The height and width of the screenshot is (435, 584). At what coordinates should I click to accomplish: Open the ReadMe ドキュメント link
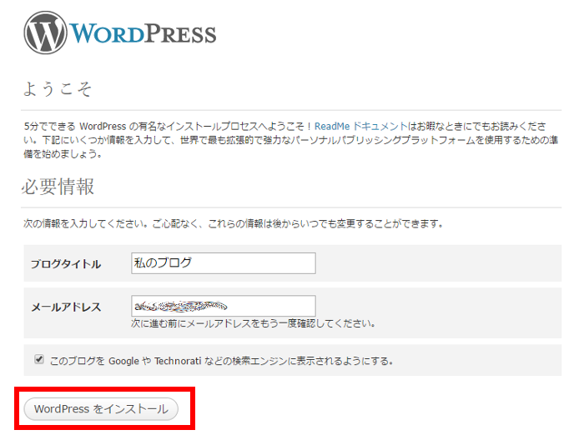tap(361, 127)
